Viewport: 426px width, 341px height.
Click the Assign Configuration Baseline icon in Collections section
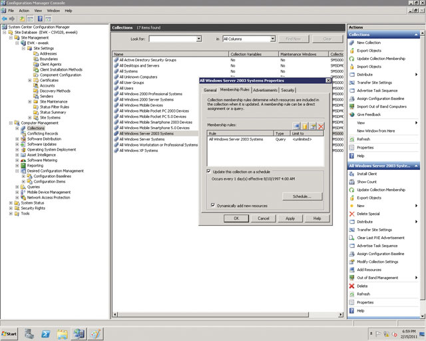pos(352,99)
